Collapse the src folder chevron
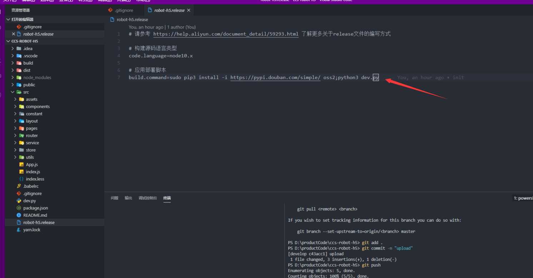The height and width of the screenshot is (278, 533). (13, 92)
